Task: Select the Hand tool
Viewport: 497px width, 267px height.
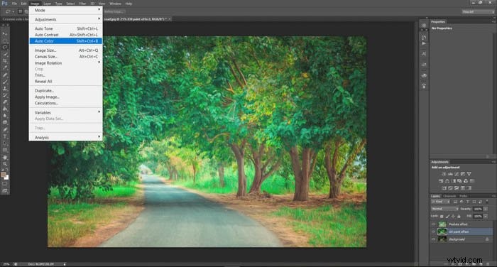Action: click(5, 157)
